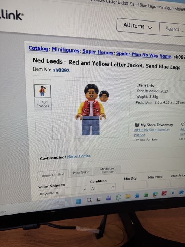Open WhatsApp from the taskbar
Screen dimensions: 185x247
[x=118, y=197]
